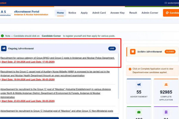Open the Andaman Nicobar Police recruitment link
The height and width of the screenshot is (119, 179).
click(x=58, y=58)
